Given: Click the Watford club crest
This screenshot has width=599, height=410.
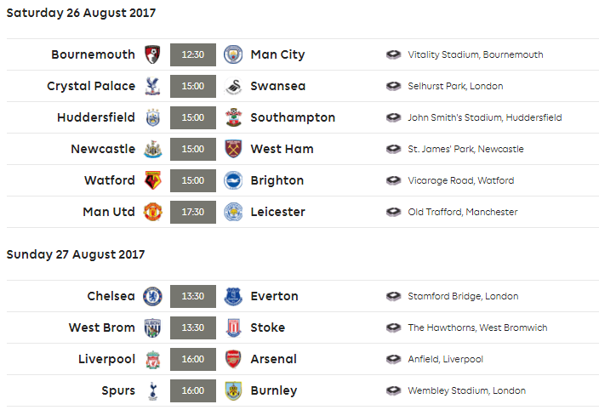Looking at the screenshot, I should tap(153, 180).
